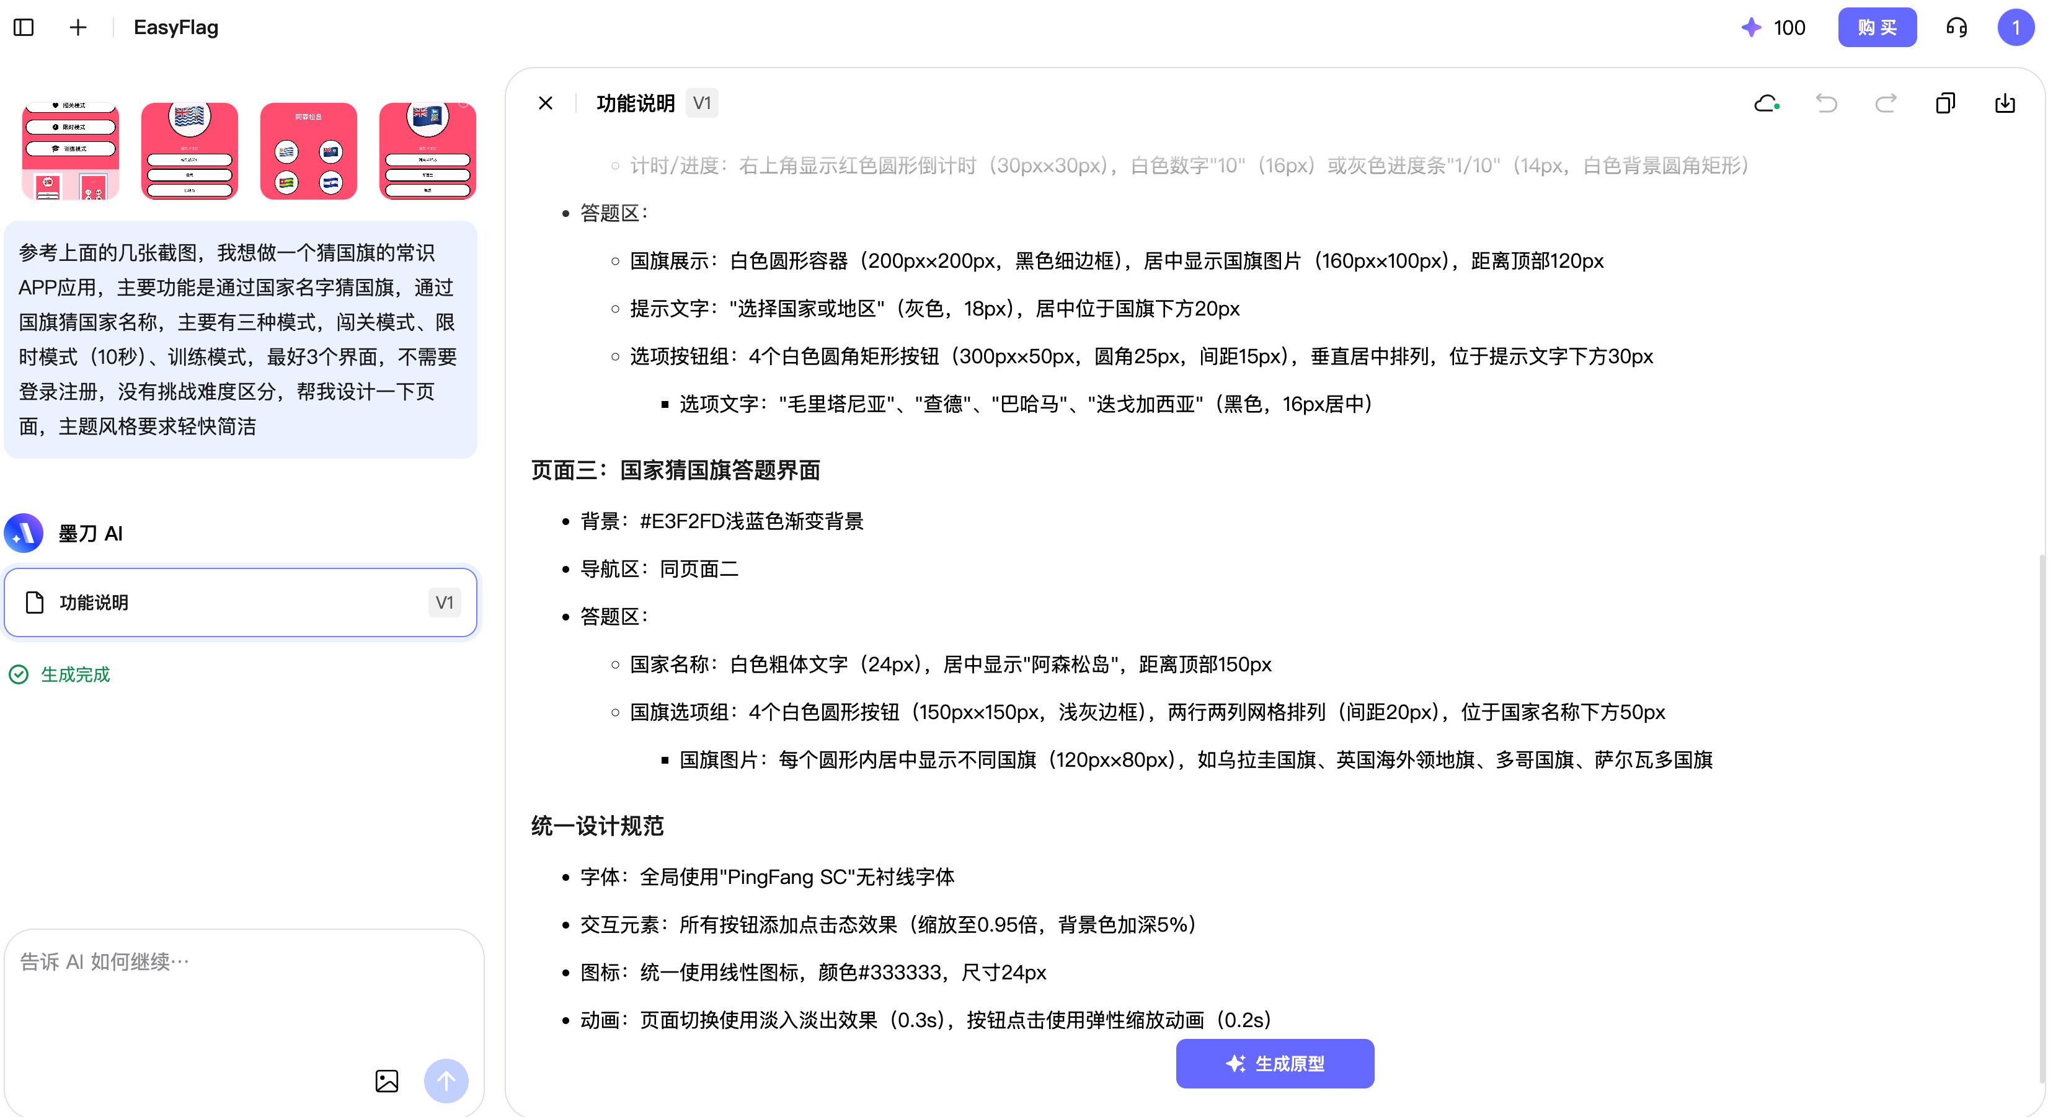2066x1117 pixels.
Task: Click the 墨刀 AI avatar logo
Action: [x=24, y=533]
